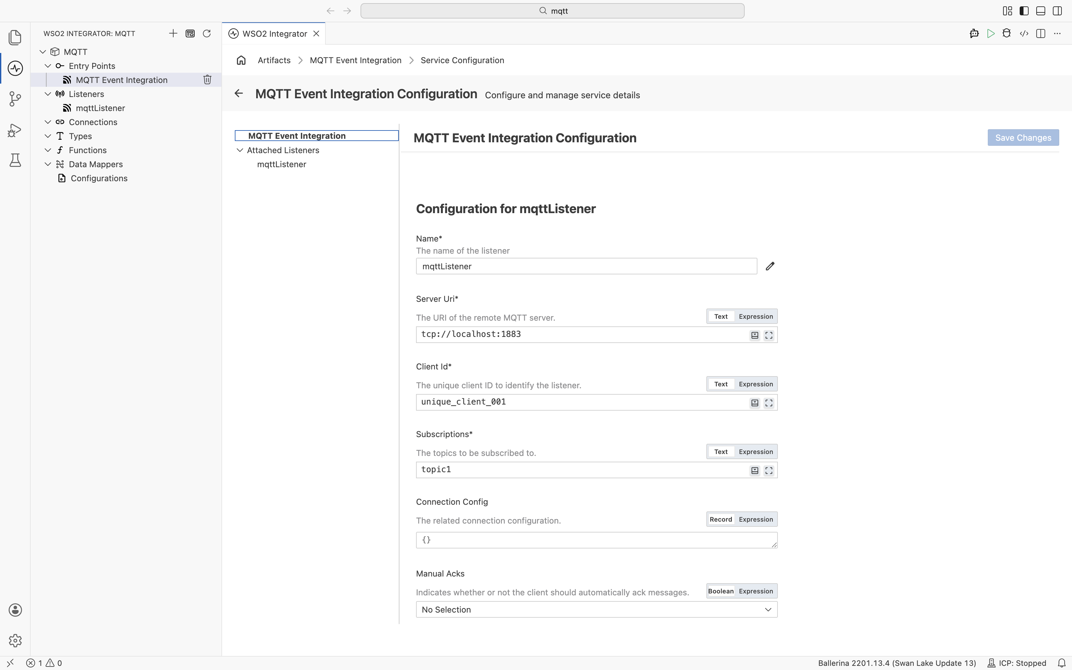Expand the Client Id editor to fullscreen

tap(769, 403)
